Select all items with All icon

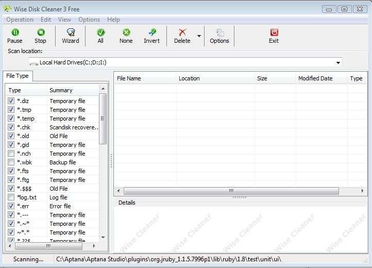click(100, 36)
